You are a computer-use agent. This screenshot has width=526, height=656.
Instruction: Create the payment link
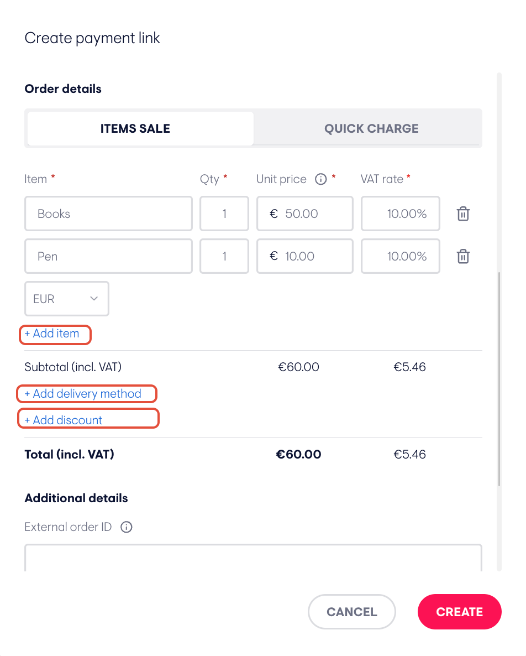click(460, 612)
